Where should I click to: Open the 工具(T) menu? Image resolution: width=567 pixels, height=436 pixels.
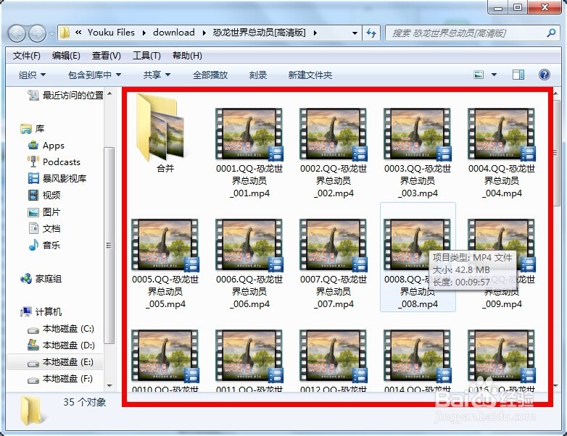pos(146,56)
